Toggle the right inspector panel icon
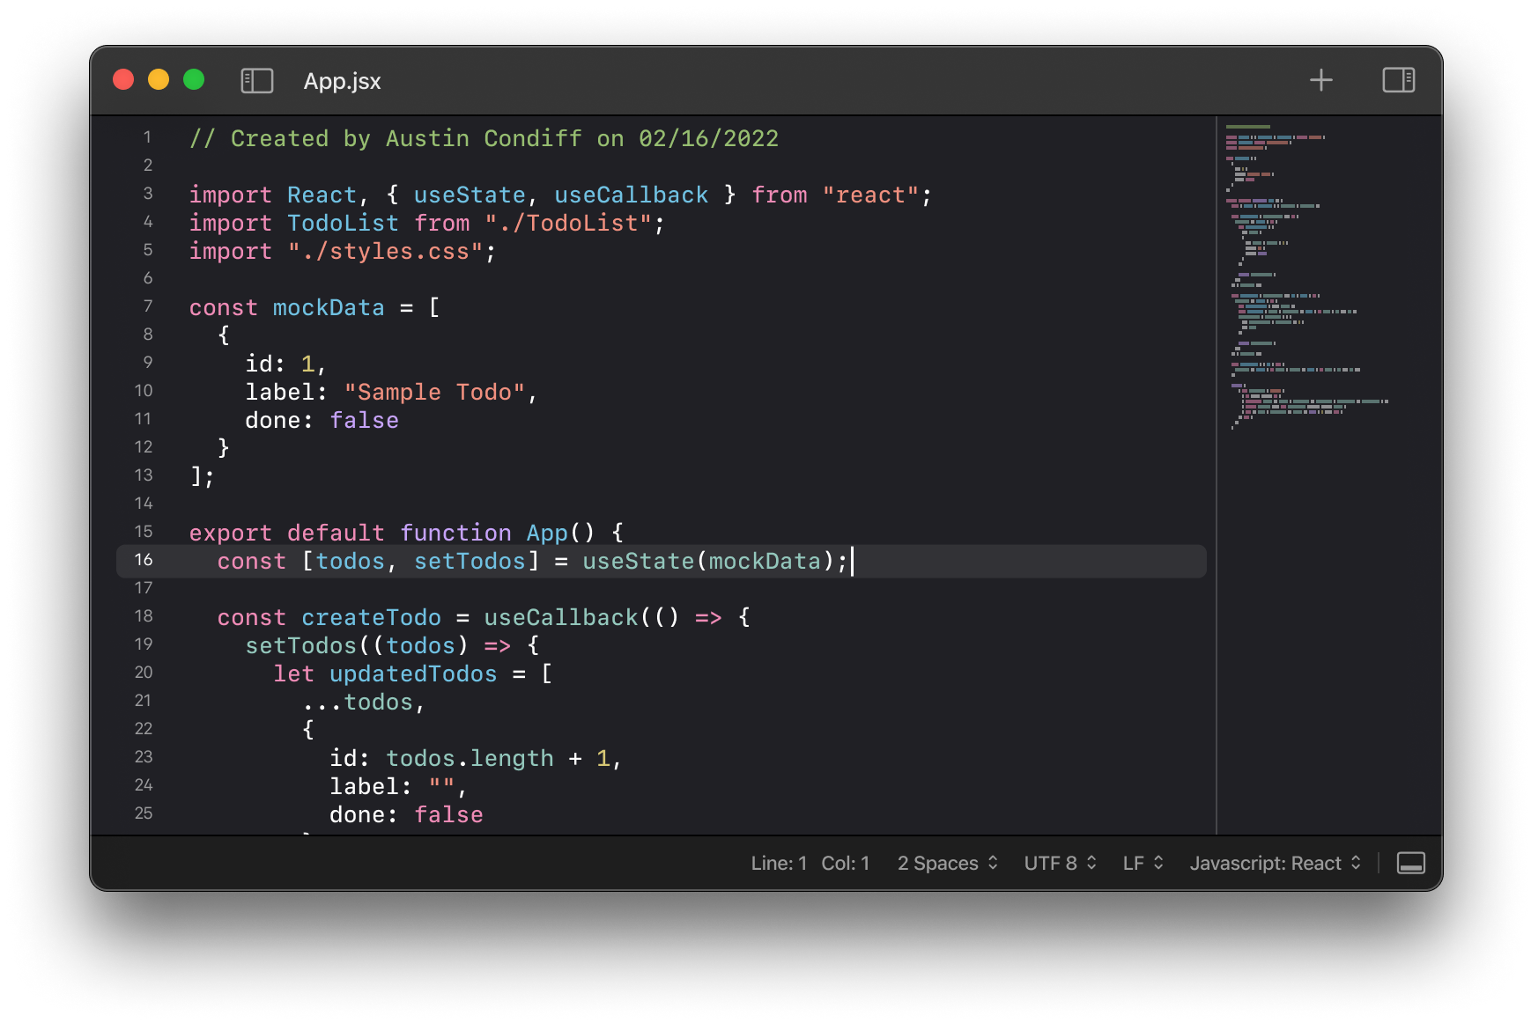The height and width of the screenshot is (1023, 1531). pyautogui.click(x=1398, y=80)
